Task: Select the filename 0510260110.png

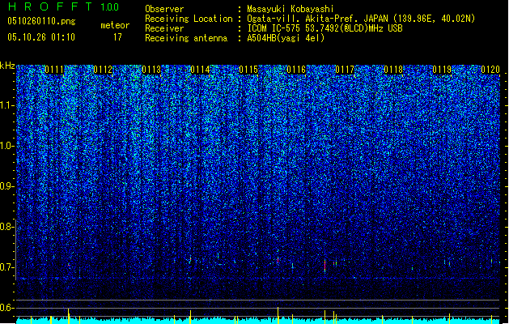Action: pos(41,21)
